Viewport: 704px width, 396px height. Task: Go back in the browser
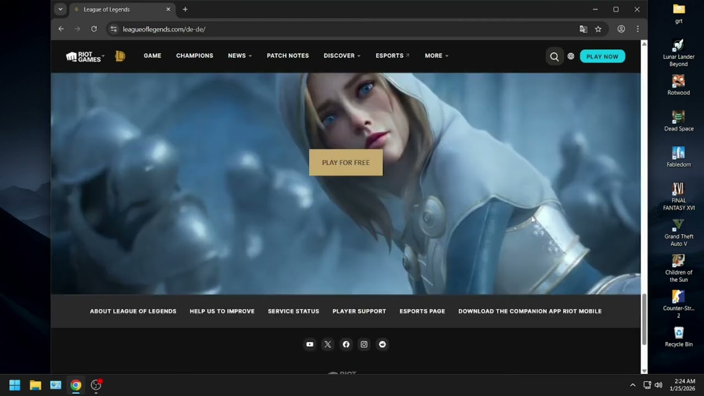click(x=61, y=29)
